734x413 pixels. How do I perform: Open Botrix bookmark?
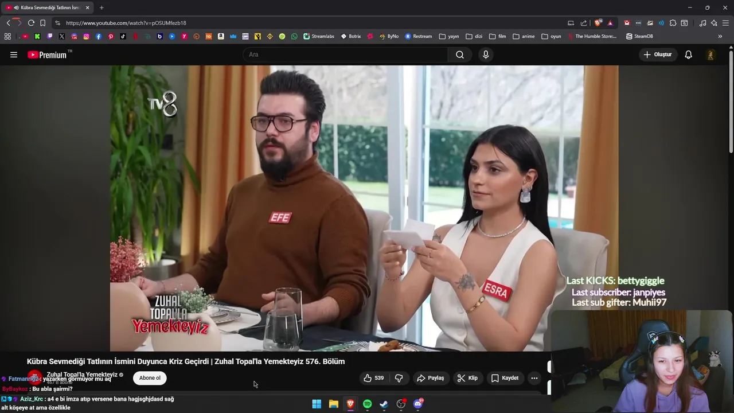(351, 36)
